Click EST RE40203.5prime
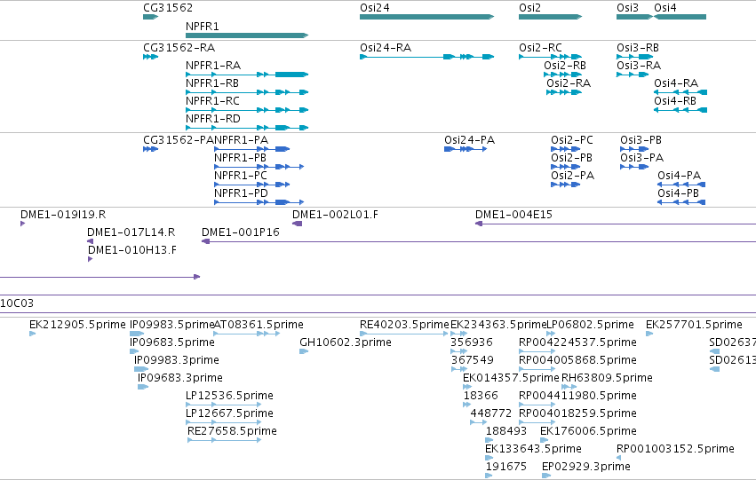 (404, 334)
